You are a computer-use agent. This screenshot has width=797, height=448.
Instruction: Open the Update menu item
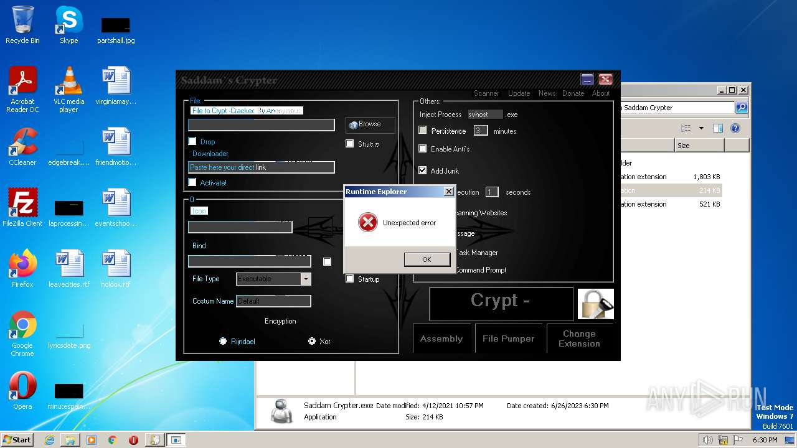pos(519,93)
